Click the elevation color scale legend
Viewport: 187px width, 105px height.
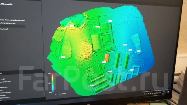[53, 83]
